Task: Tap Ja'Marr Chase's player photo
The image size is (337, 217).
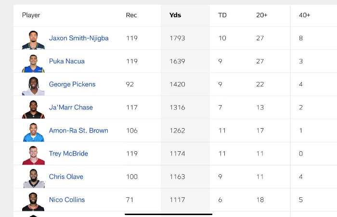Action: click(x=33, y=108)
